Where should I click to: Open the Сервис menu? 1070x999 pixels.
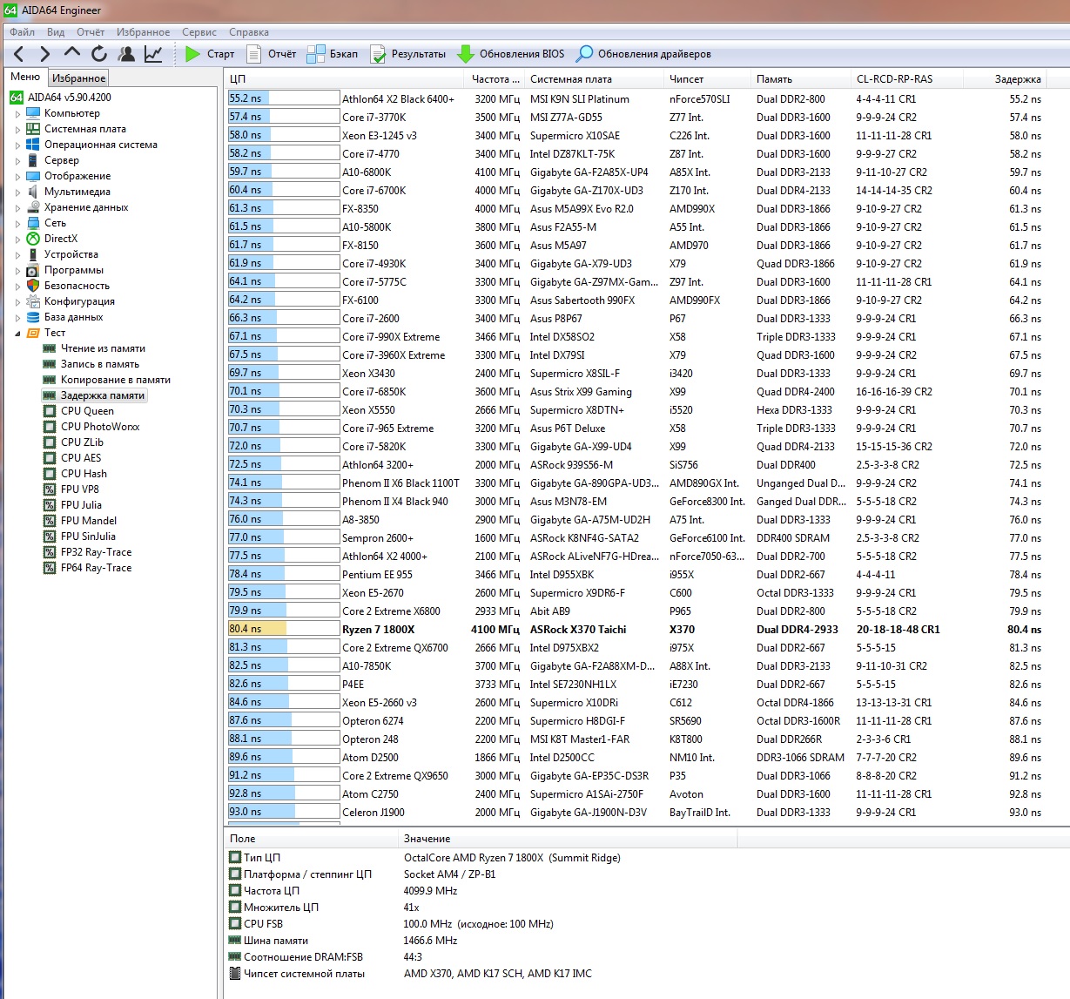[x=199, y=32]
